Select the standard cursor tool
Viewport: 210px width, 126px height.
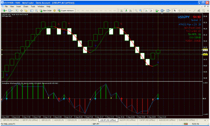point(175,10)
